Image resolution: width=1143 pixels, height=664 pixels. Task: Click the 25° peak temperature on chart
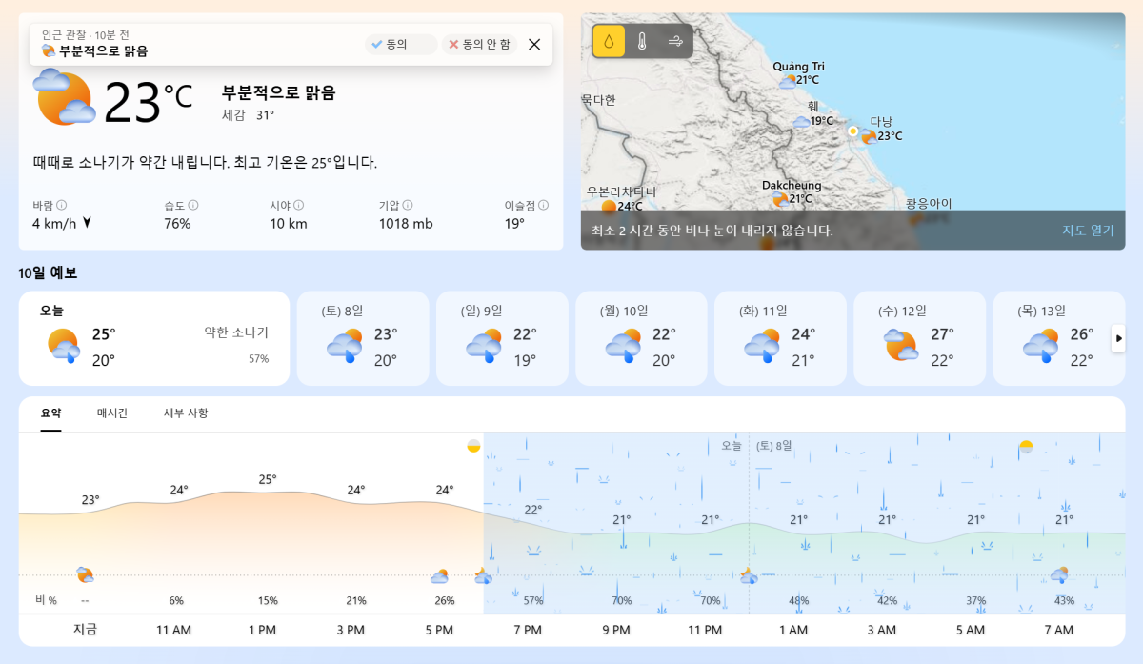tap(268, 479)
